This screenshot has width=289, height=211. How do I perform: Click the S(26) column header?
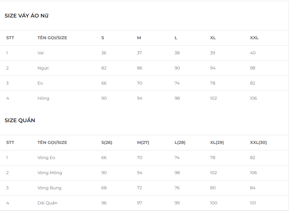coord(107,143)
